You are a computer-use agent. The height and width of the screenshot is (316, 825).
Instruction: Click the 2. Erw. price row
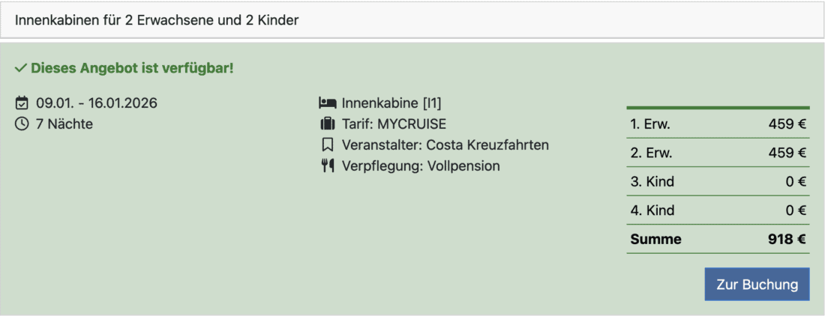718,153
